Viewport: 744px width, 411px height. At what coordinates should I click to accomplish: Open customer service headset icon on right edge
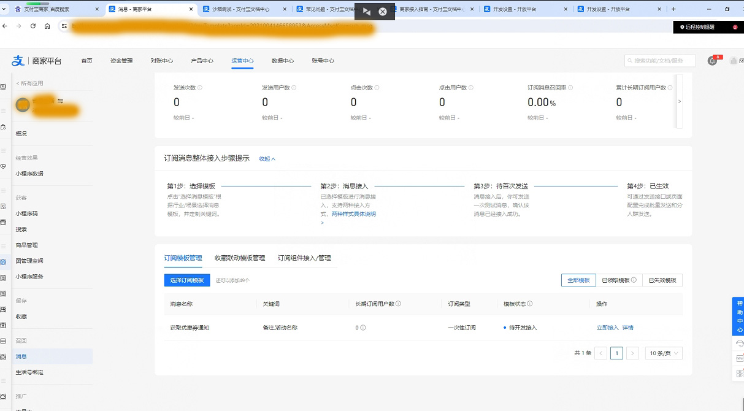[x=740, y=344]
